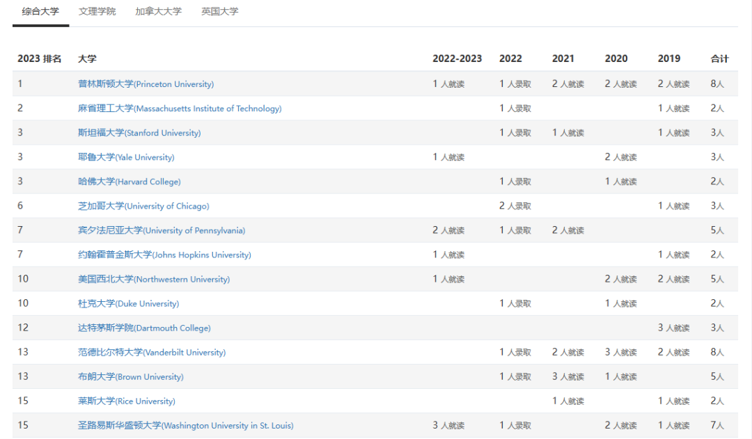
Task: Open Massachusetts Institute of Technology link
Action: (180, 109)
